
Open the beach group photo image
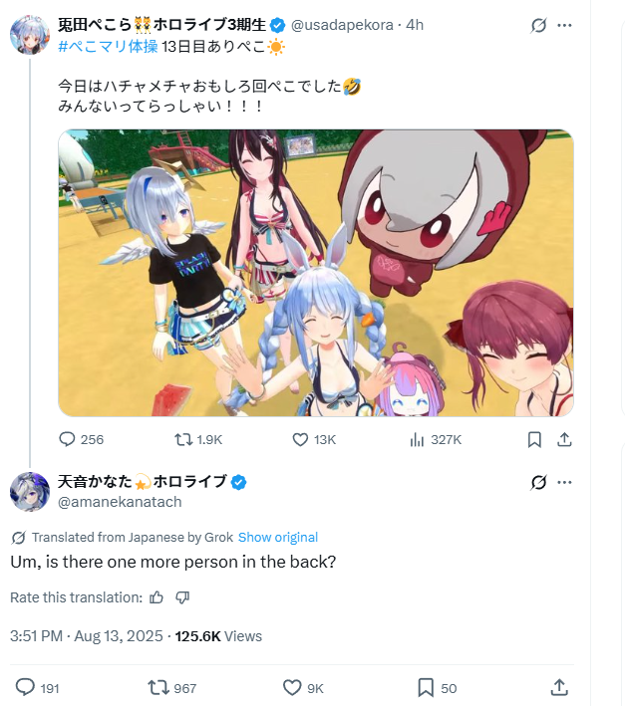coord(315,273)
